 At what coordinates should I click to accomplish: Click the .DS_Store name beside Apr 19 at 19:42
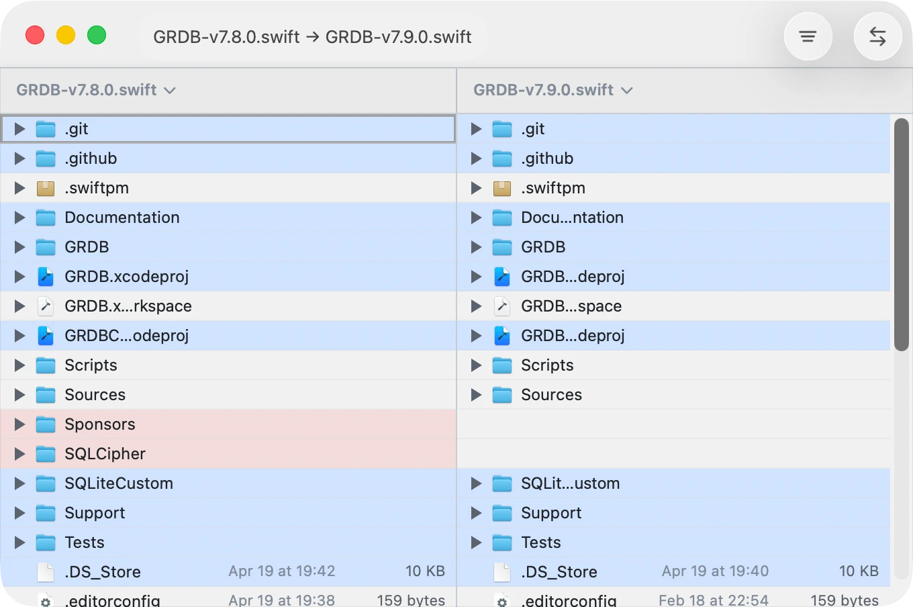click(x=103, y=572)
